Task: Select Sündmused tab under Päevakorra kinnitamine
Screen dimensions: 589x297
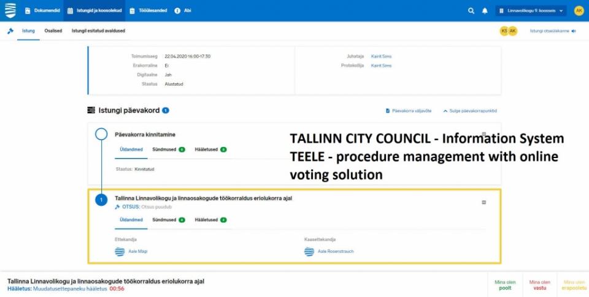Action: click(x=169, y=149)
